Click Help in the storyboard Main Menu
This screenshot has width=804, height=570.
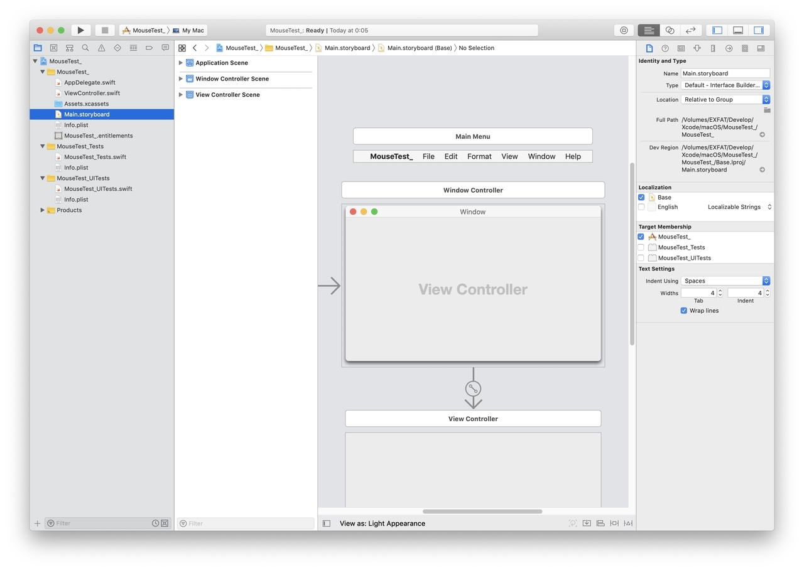point(573,157)
